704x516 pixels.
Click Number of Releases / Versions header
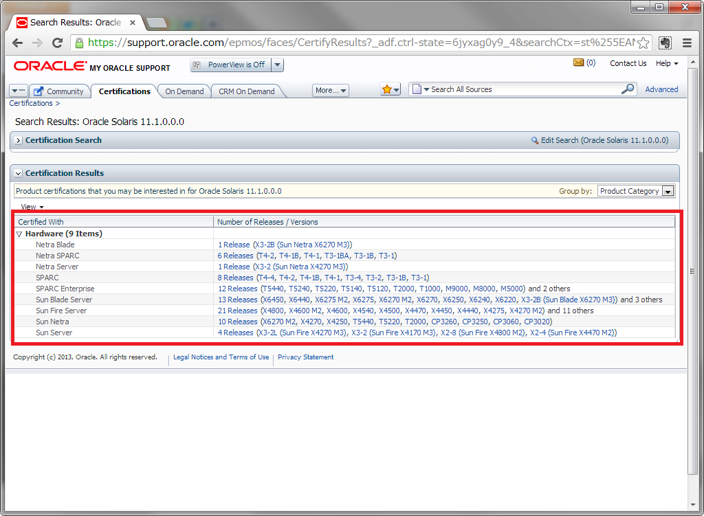pyautogui.click(x=444, y=222)
